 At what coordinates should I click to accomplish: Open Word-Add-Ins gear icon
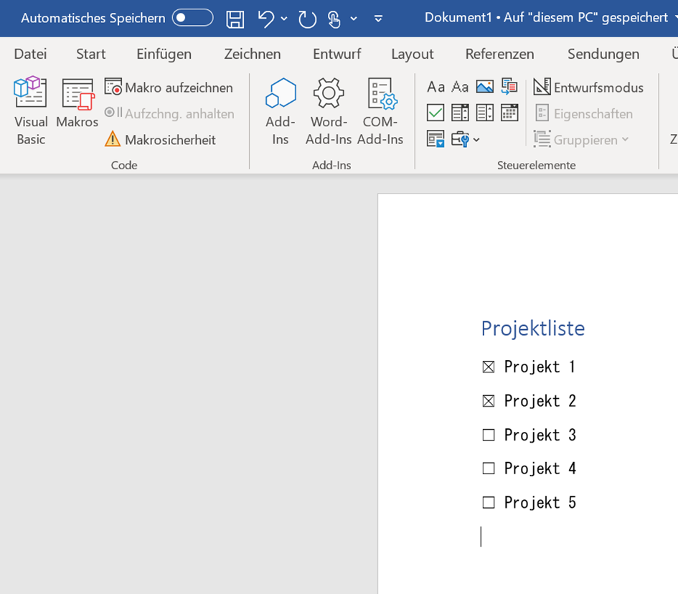(x=329, y=111)
